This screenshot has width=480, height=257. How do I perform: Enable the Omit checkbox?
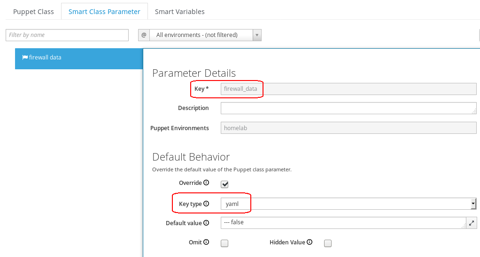point(225,243)
